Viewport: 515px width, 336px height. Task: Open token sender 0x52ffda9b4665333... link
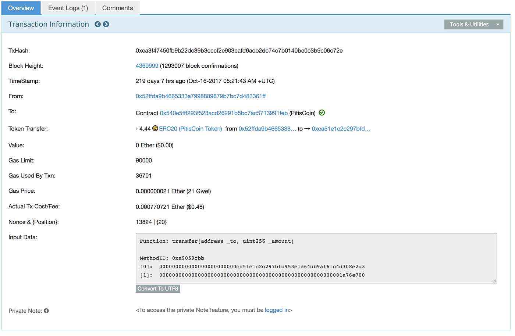coord(267,129)
